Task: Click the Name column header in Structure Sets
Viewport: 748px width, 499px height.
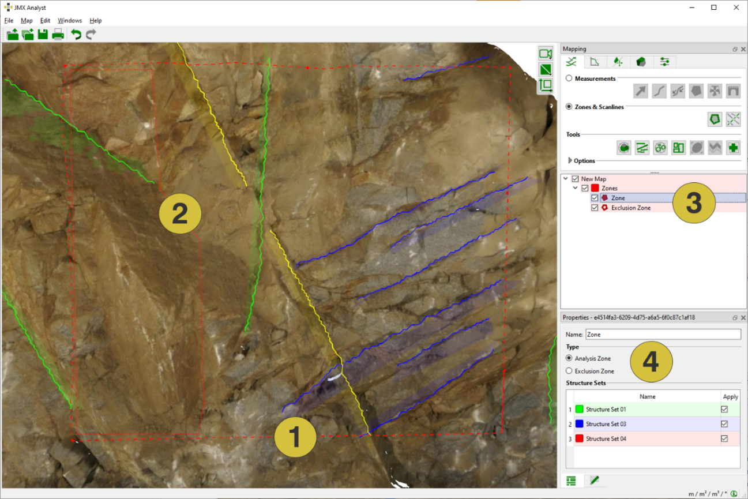Action: point(647,396)
